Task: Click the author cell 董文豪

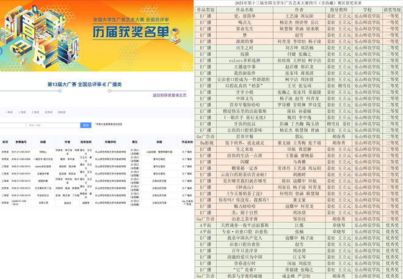Action: click(299, 200)
